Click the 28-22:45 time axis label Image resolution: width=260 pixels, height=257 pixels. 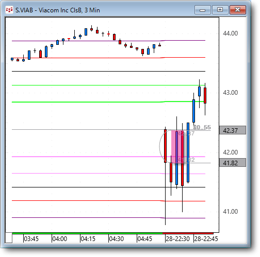[206, 239]
